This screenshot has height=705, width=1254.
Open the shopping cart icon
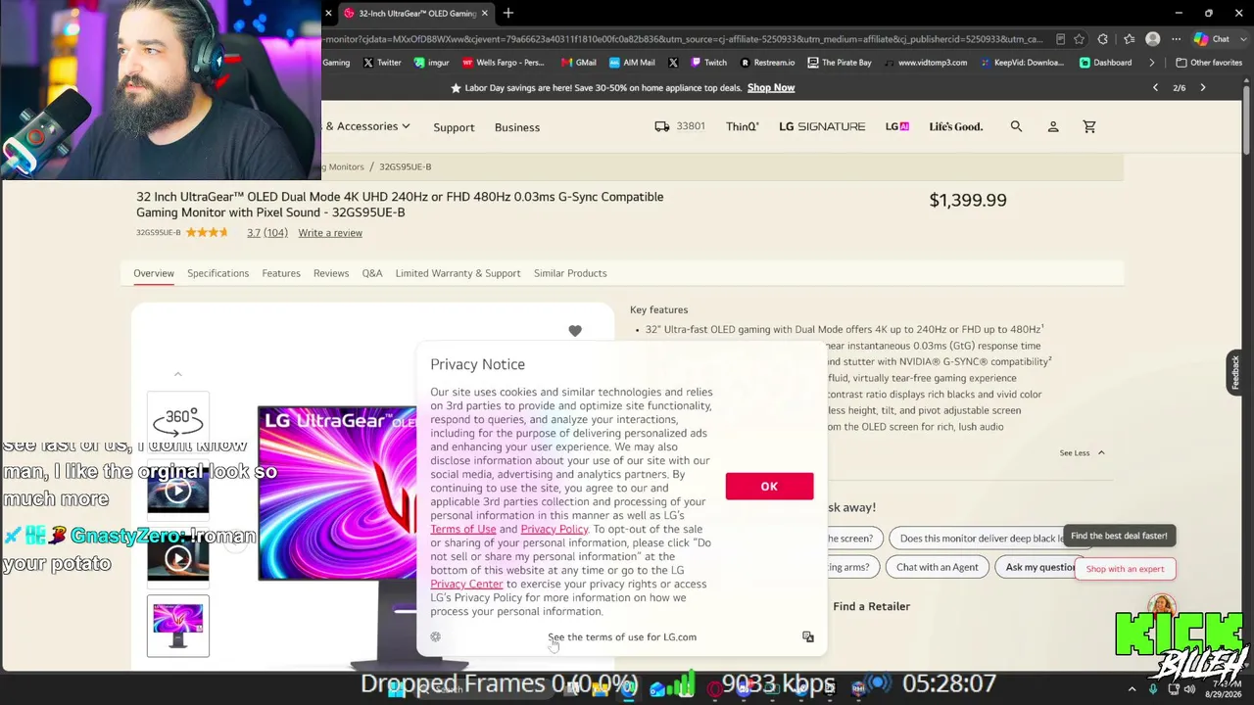pos(1089,126)
